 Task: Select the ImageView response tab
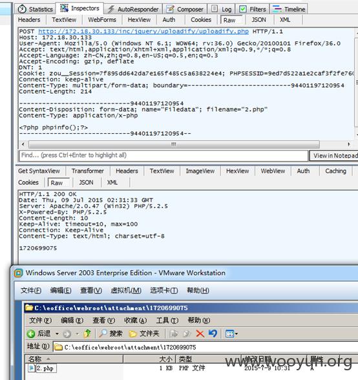point(200,171)
